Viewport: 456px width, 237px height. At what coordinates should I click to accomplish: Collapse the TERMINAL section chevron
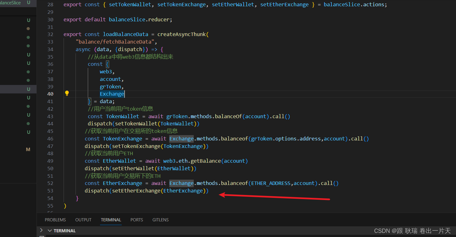(49, 230)
